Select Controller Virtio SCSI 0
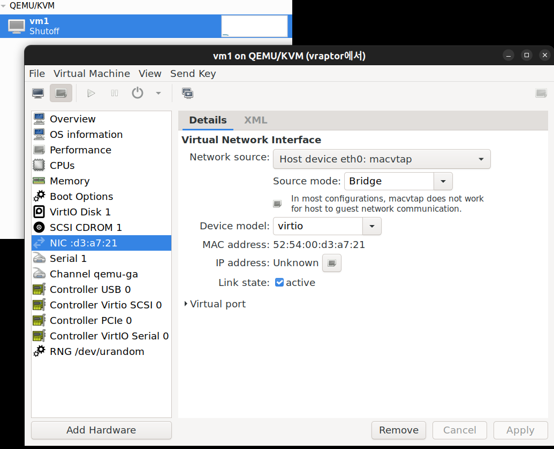The width and height of the screenshot is (554, 449). (x=101, y=305)
